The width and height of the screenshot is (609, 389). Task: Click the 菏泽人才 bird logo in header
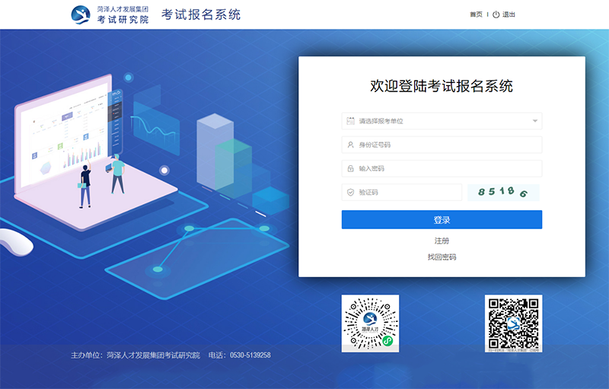(x=81, y=14)
